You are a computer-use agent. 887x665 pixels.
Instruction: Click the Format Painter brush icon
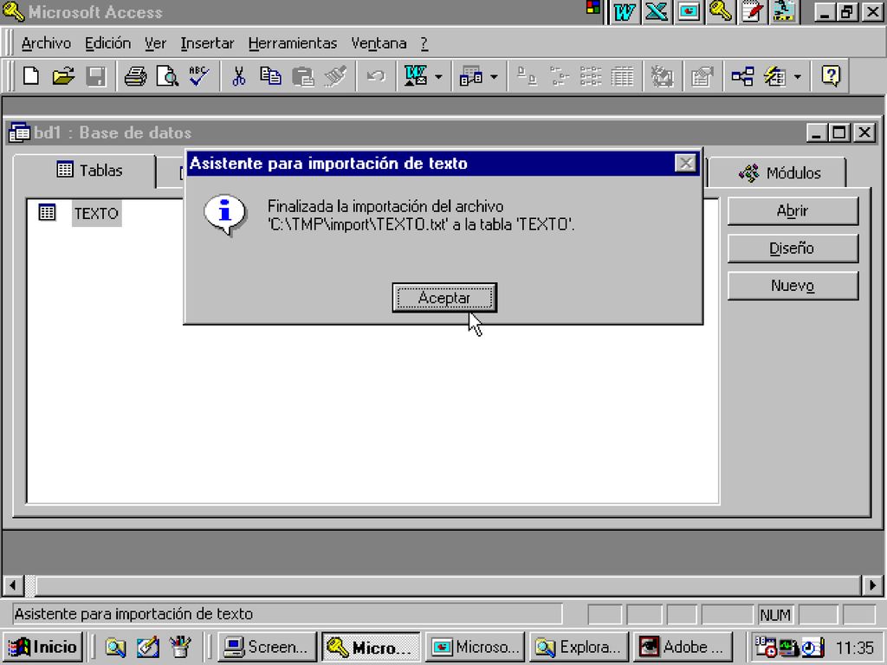[335, 76]
